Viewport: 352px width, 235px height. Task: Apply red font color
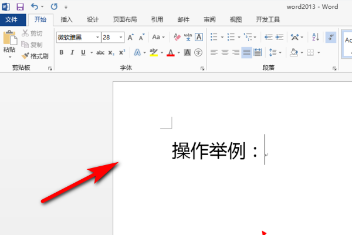point(171,52)
